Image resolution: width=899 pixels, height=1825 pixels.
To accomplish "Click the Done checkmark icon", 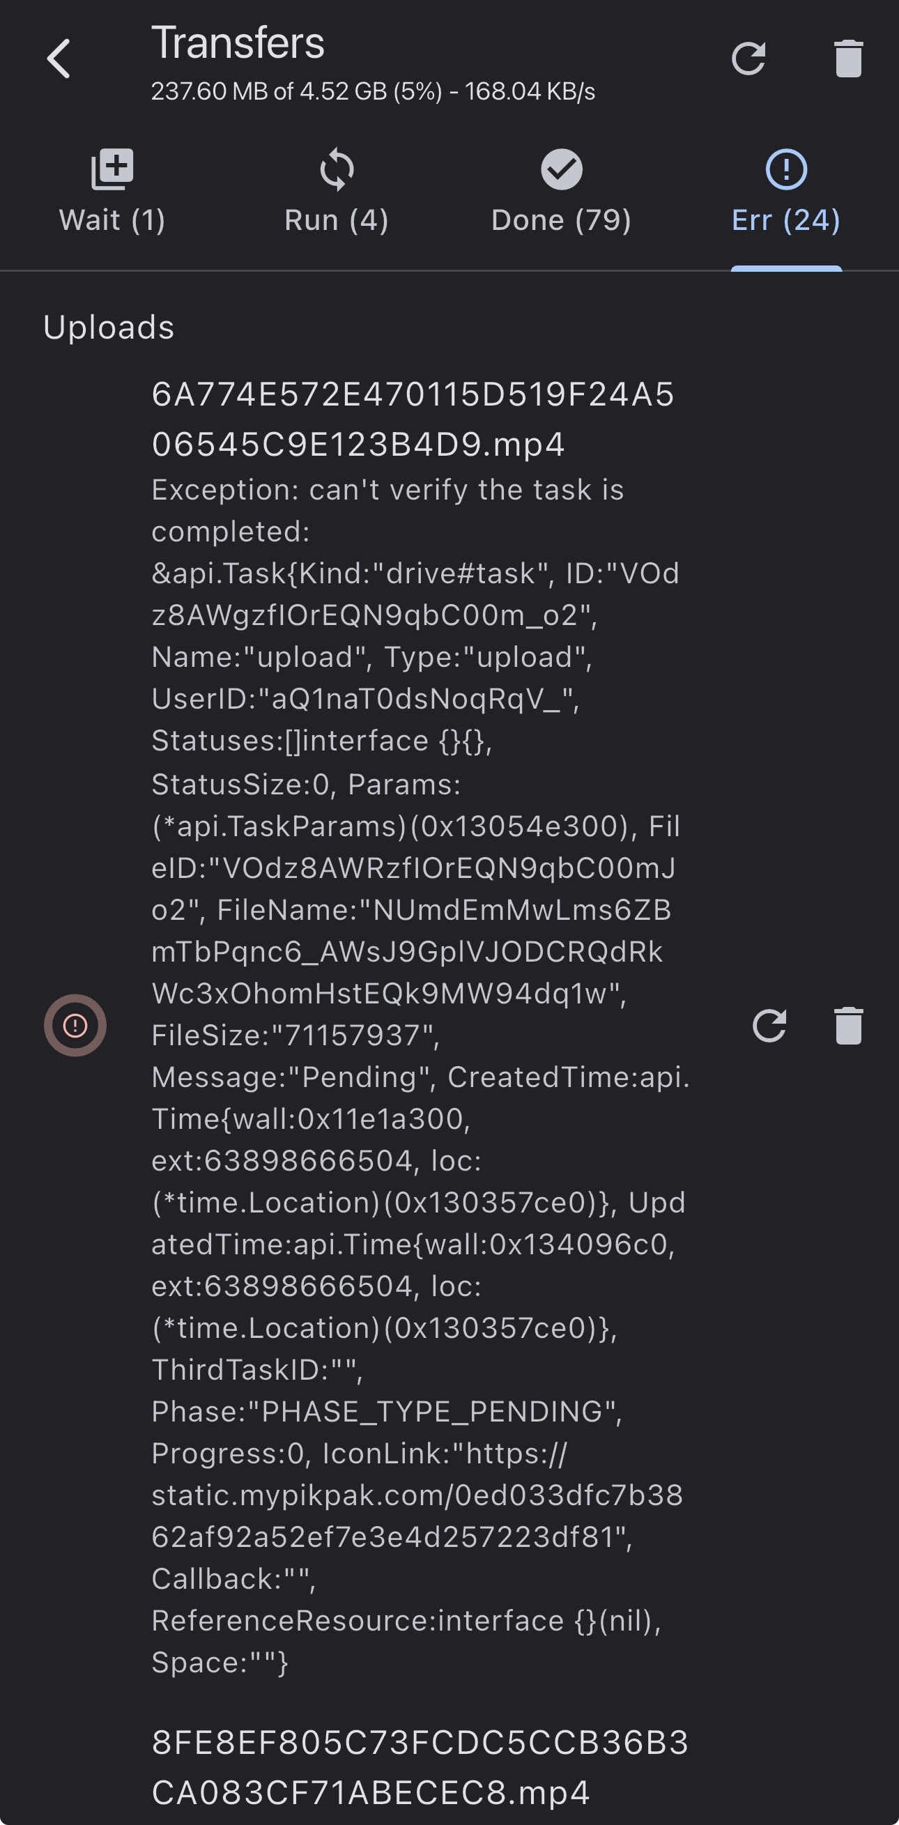I will tap(561, 169).
